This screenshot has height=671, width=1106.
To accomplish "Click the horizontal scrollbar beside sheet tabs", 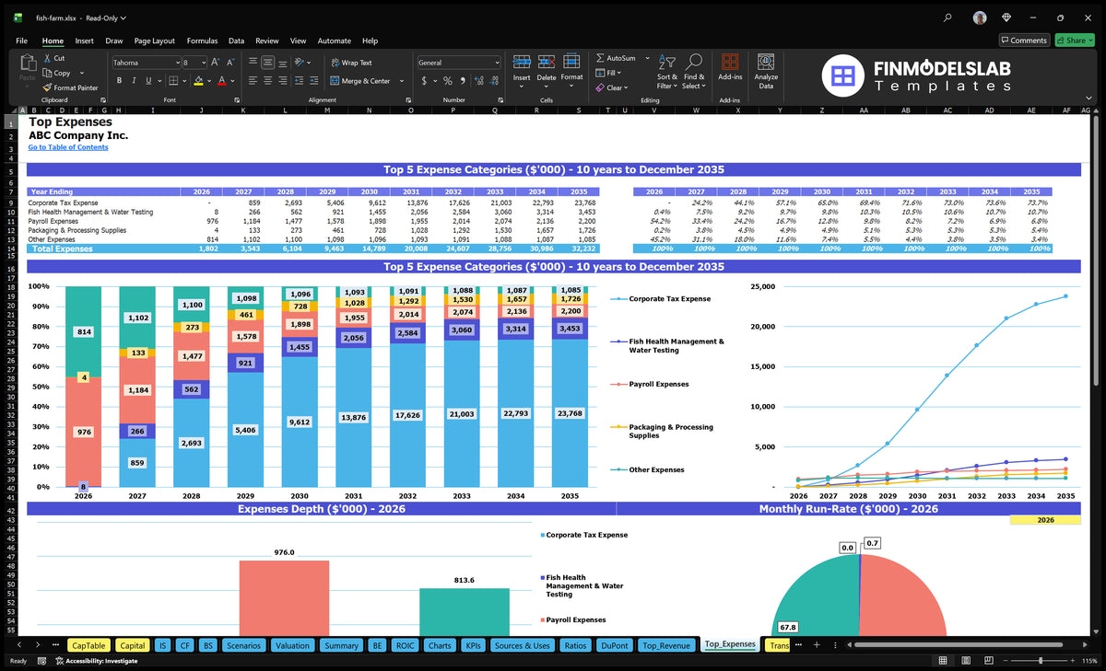I will pyautogui.click(x=959, y=645).
